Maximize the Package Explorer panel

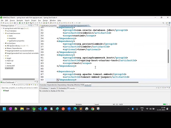(37, 25)
